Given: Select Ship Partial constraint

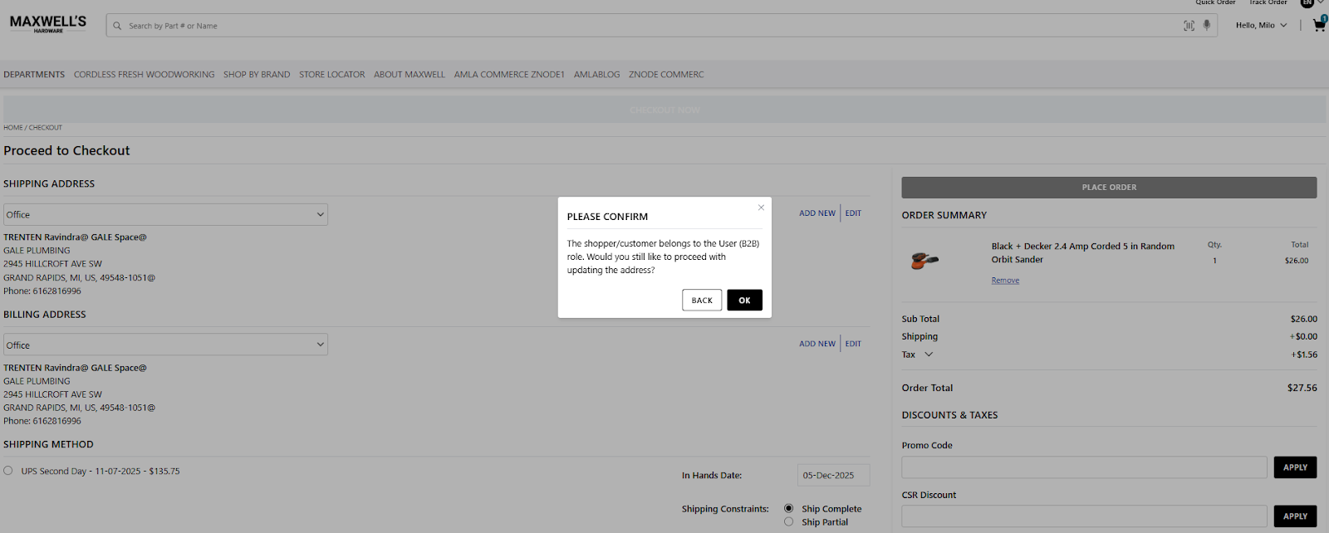Looking at the screenshot, I should 788,521.
